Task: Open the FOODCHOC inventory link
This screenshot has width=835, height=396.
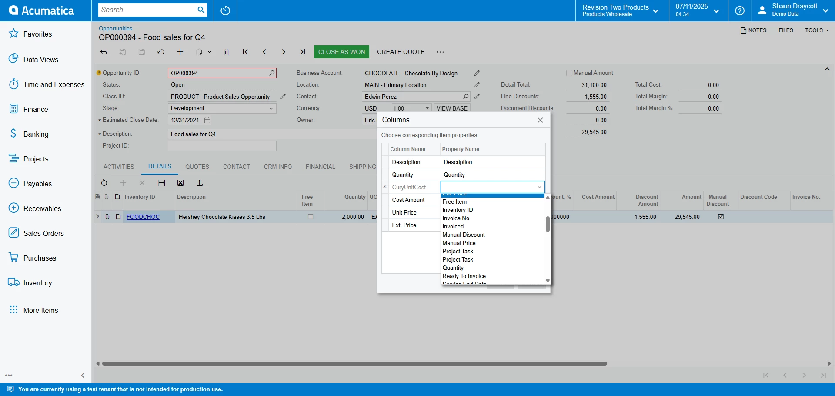Action: [143, 217]
